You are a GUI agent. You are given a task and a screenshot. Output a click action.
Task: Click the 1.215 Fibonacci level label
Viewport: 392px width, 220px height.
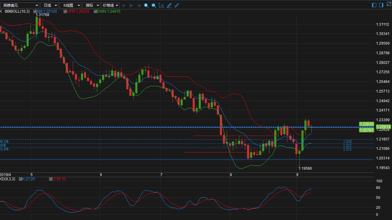(x=347, y=146)
